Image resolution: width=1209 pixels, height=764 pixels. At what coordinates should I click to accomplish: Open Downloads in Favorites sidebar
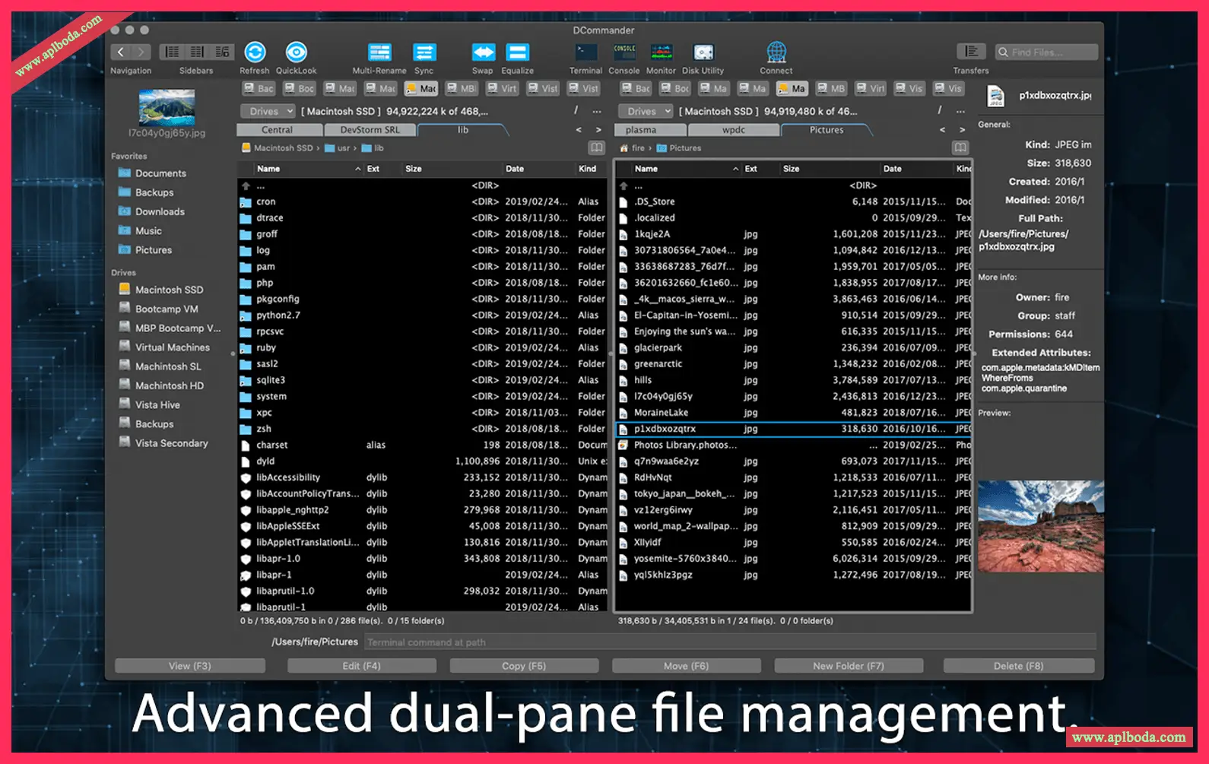[160, 211]
